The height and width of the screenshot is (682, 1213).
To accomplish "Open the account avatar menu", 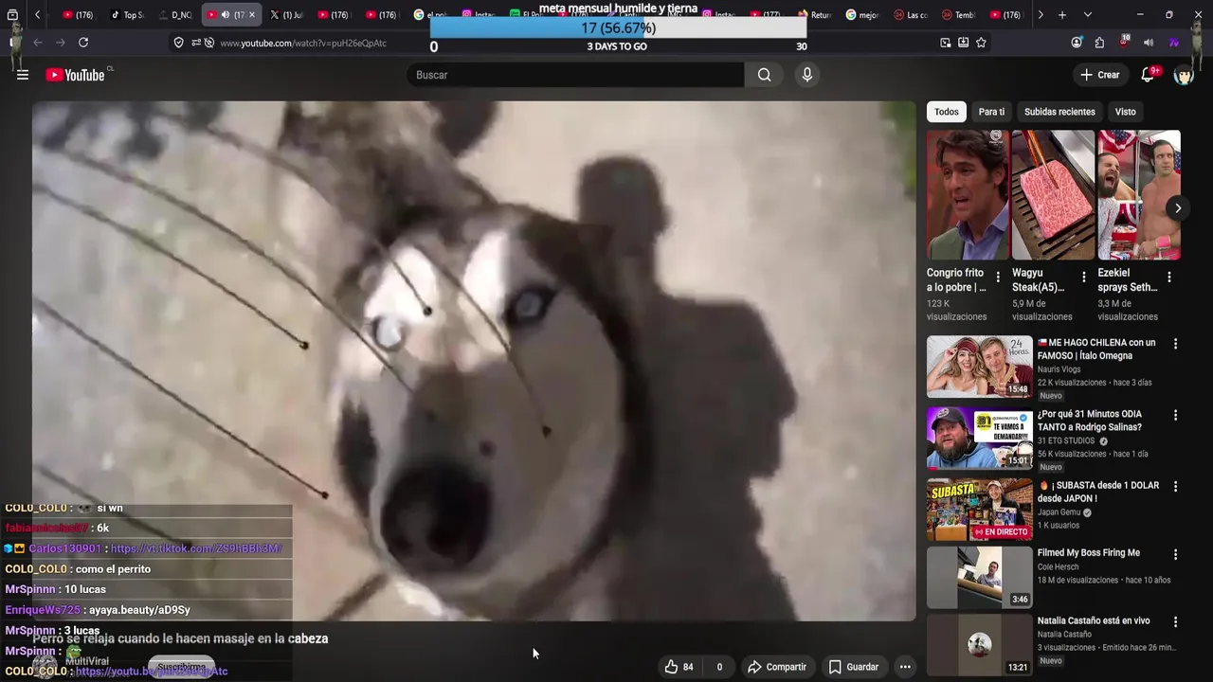I will (1184, 75).
